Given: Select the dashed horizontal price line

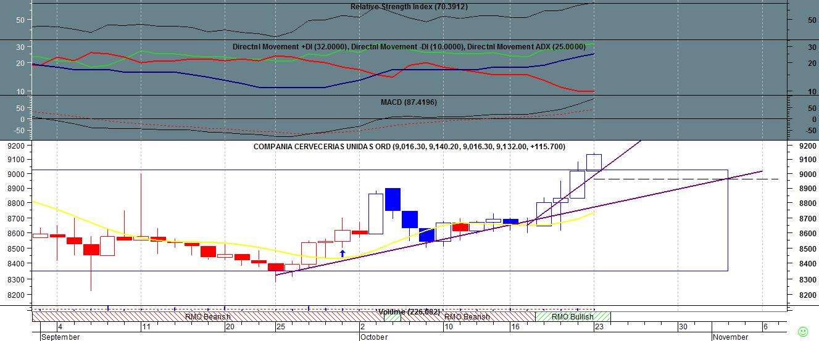Looking at the screenshot, I should [x=685, y=179].
